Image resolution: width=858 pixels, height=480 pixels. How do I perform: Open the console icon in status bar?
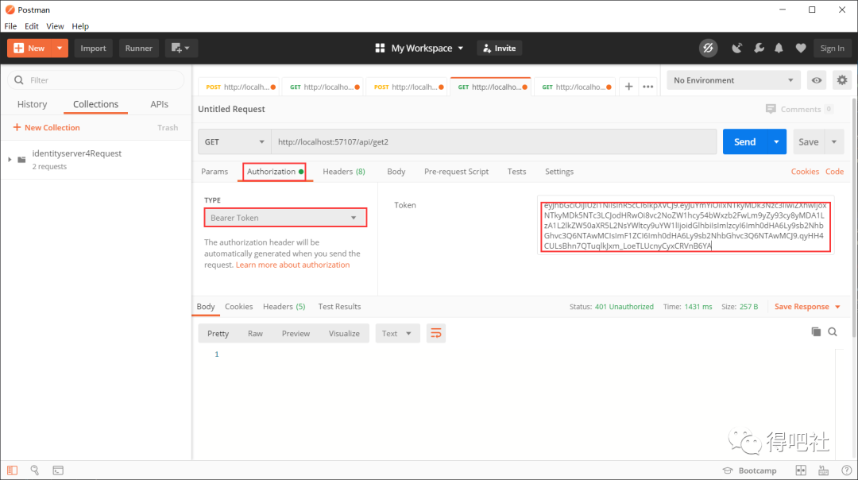coord(58,470)
